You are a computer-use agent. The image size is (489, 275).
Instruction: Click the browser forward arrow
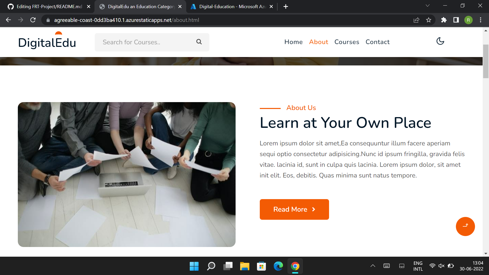[21, 20]
